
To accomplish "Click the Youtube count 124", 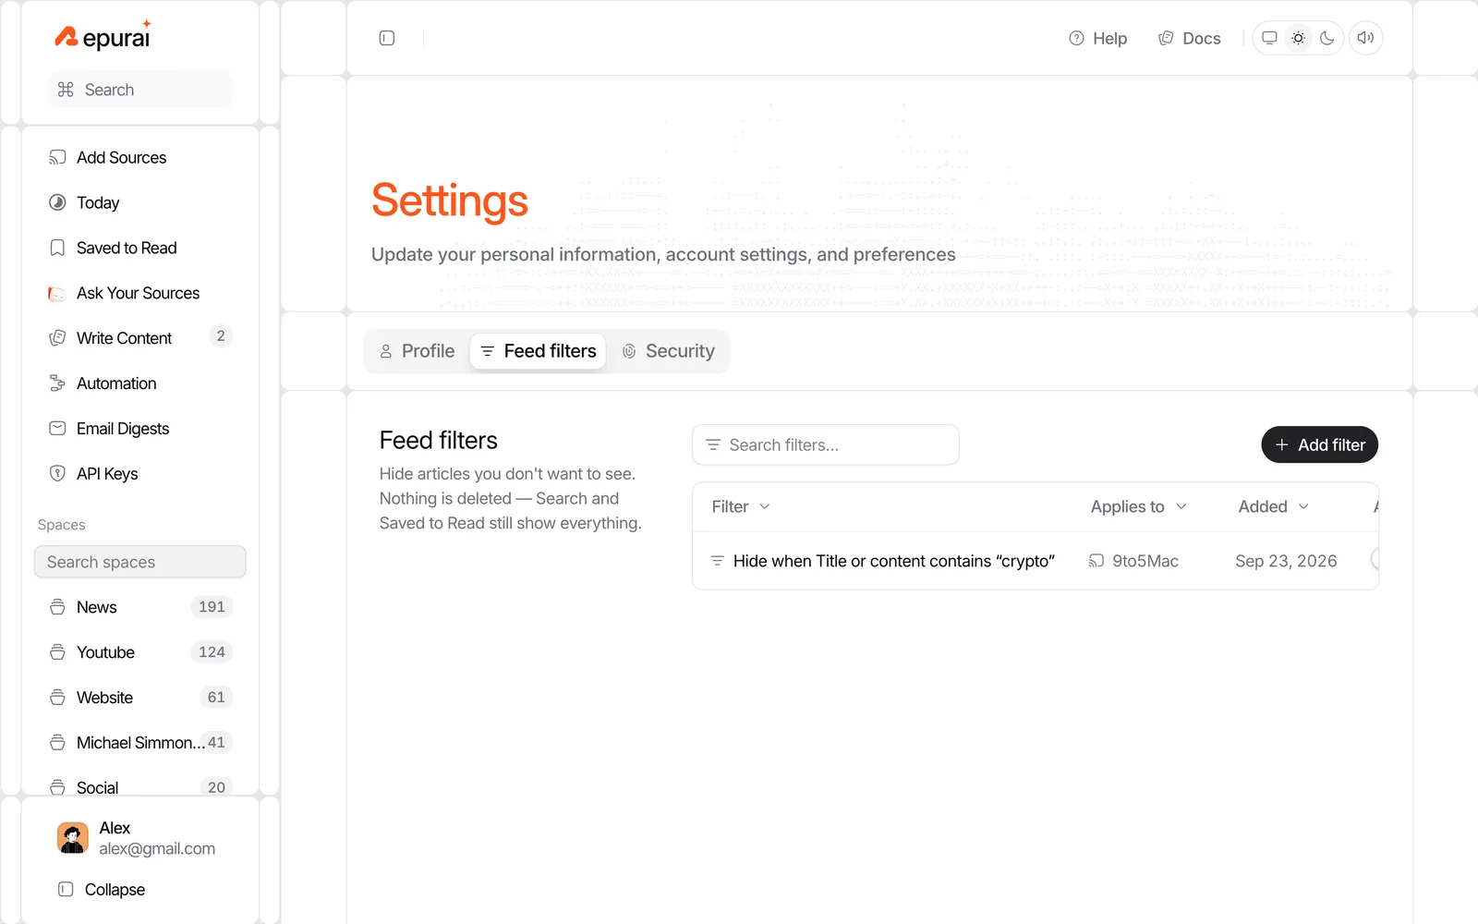I will (212, 652).
